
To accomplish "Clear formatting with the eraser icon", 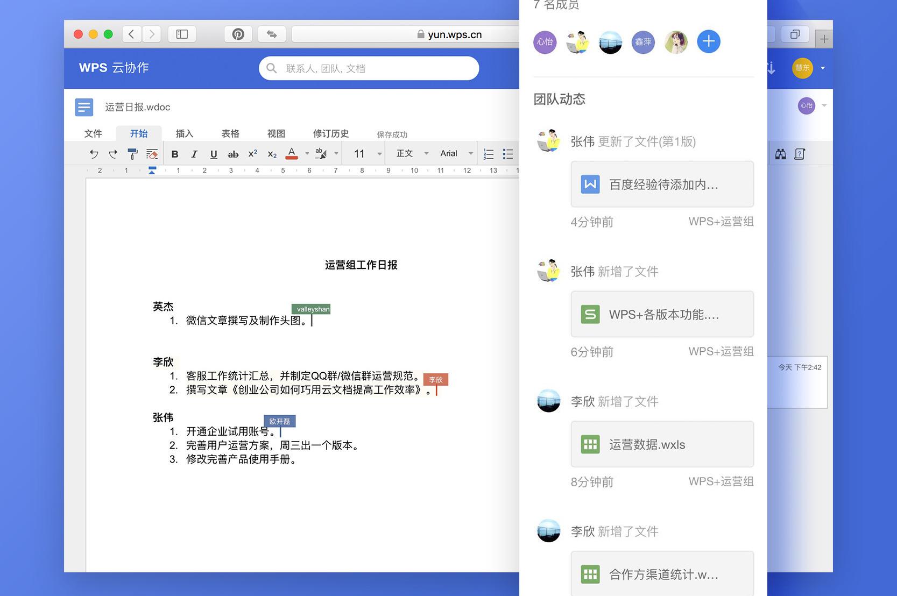I will click(152, 154).
